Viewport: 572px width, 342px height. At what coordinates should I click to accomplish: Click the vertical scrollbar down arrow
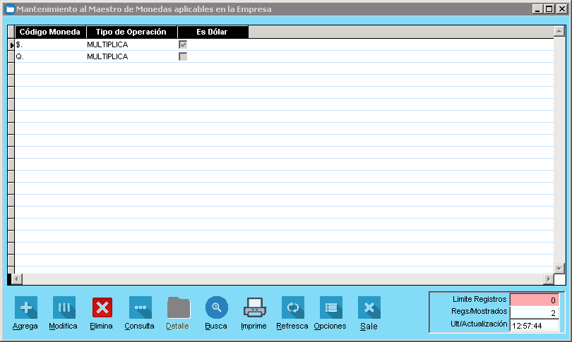coord(559,268)
